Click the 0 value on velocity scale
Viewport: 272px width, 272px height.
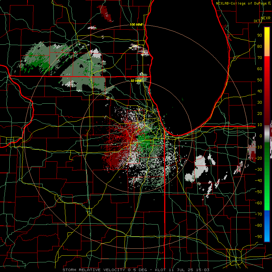click(261, 136)
